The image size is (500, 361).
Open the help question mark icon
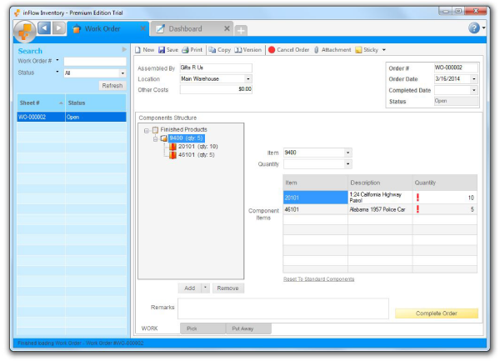click(474, 28)
